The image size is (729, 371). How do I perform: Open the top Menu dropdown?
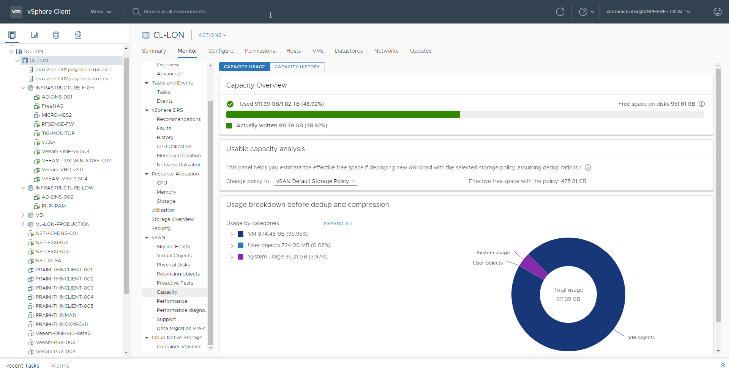pyautogui.click(x=101, y=12)
